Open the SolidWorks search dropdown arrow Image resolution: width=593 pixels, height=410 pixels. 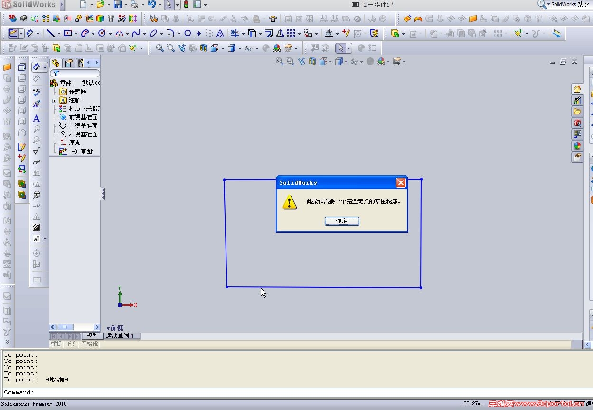click(548, 5)
